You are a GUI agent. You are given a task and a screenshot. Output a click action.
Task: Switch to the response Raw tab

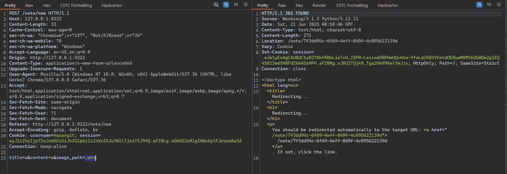(282, 5)
